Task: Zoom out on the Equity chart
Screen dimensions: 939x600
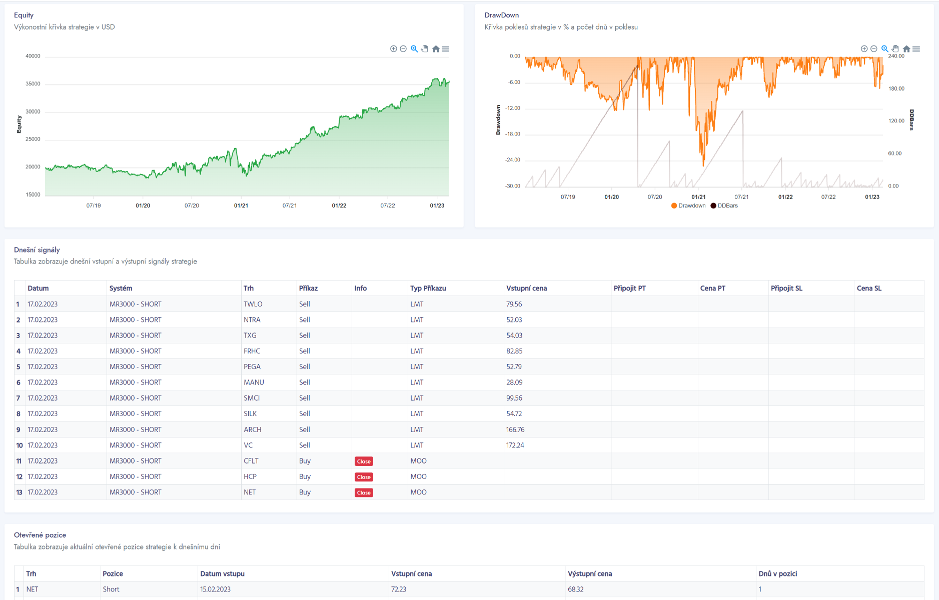Action: [403, 49]
